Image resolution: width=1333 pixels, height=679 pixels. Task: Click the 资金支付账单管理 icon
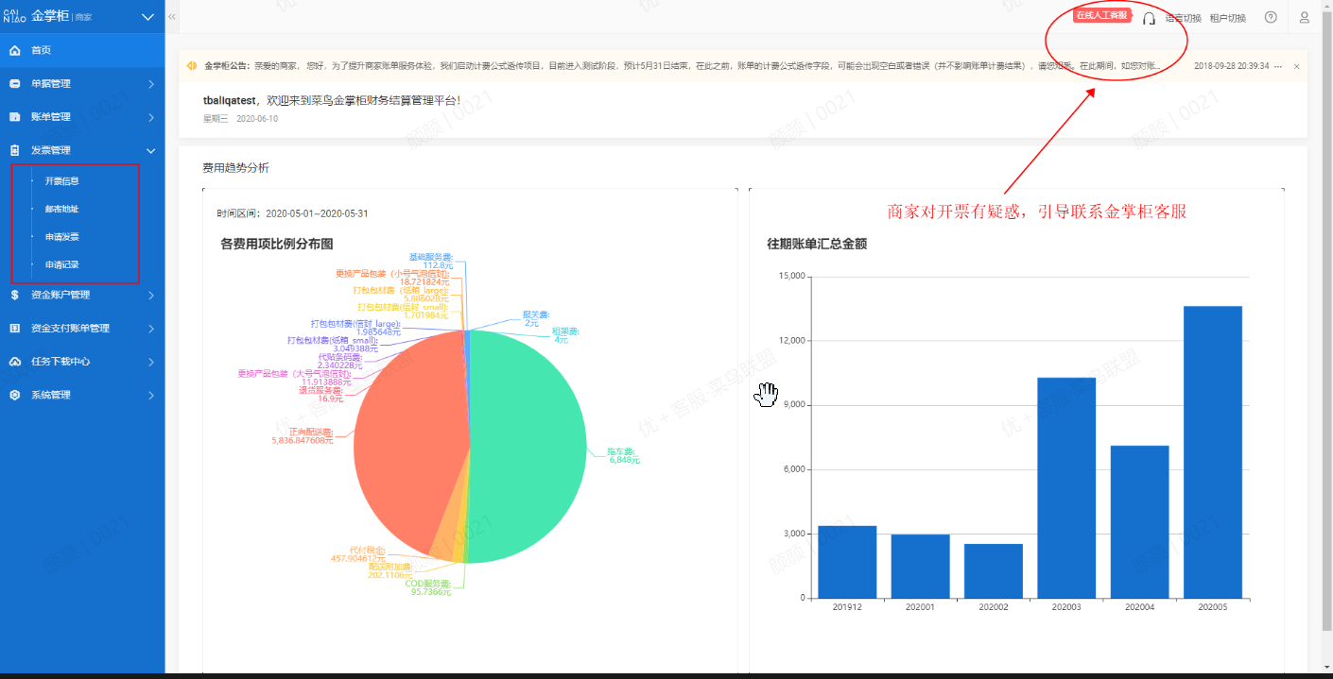pos(14,329)
